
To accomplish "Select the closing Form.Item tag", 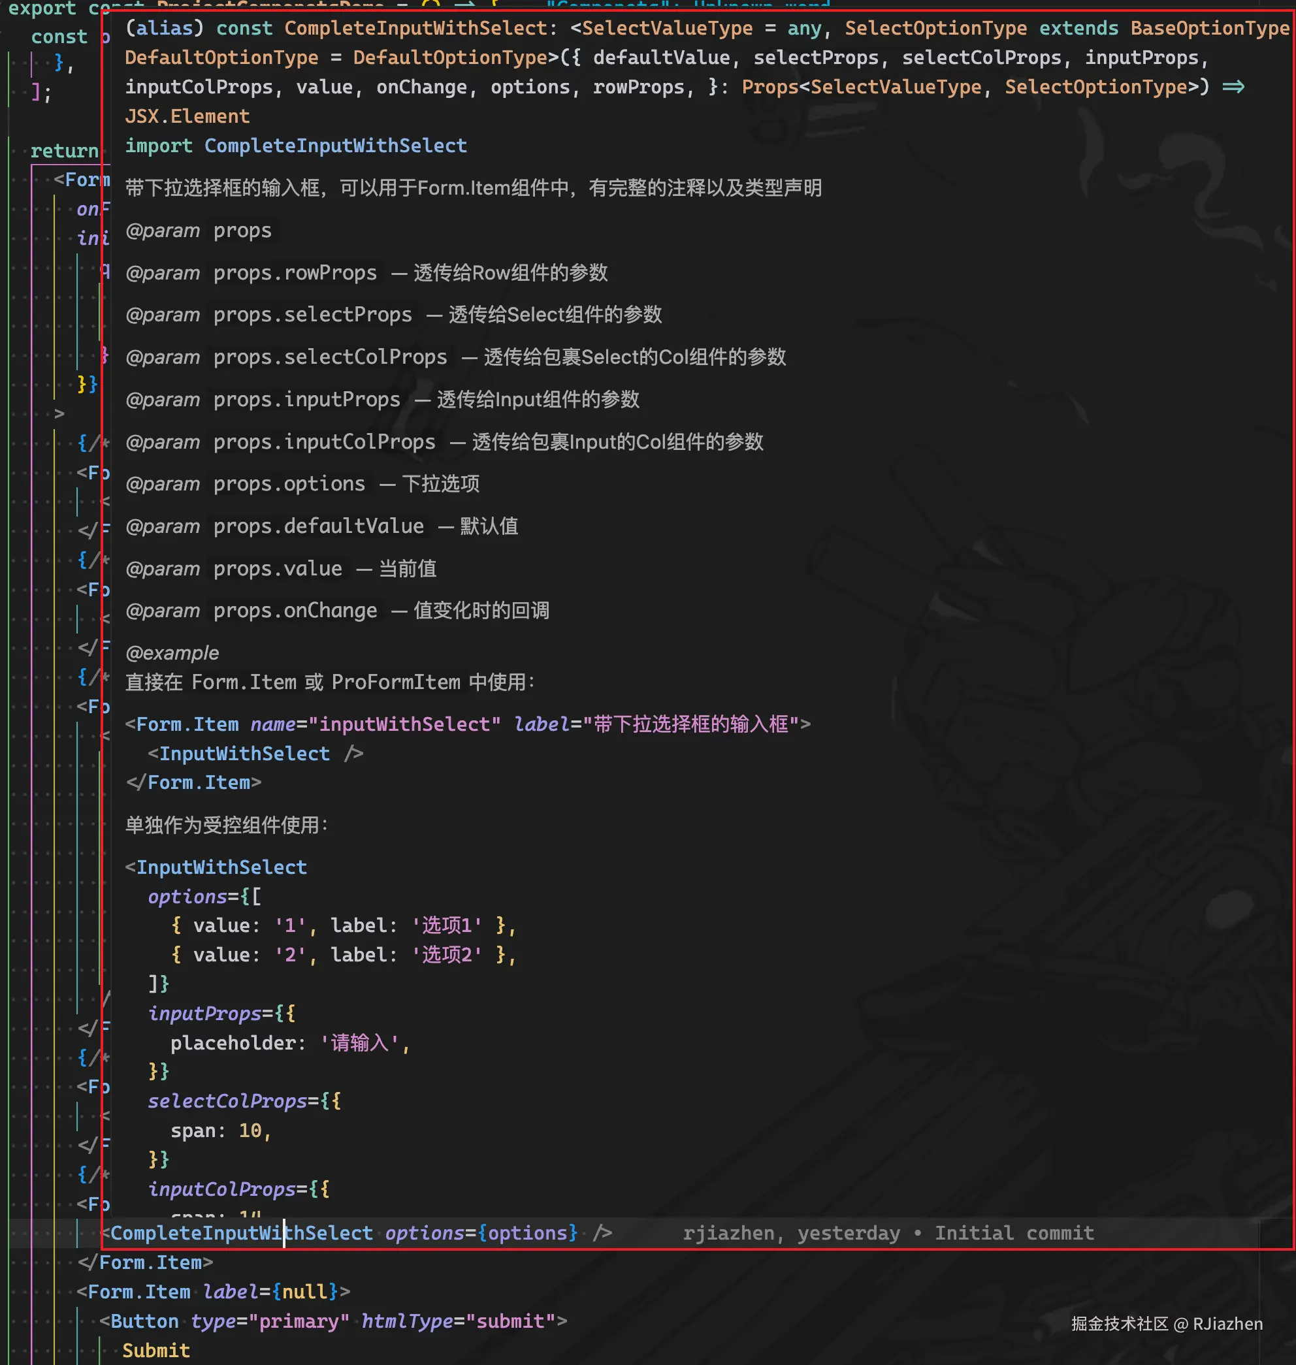I will pos(146,1262).
